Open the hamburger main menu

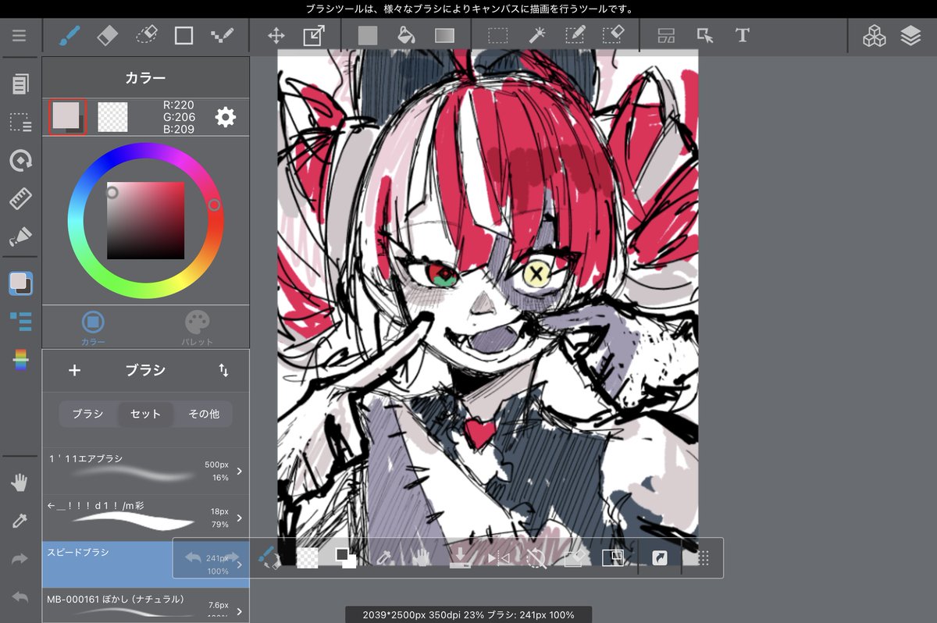coord(20,36)
